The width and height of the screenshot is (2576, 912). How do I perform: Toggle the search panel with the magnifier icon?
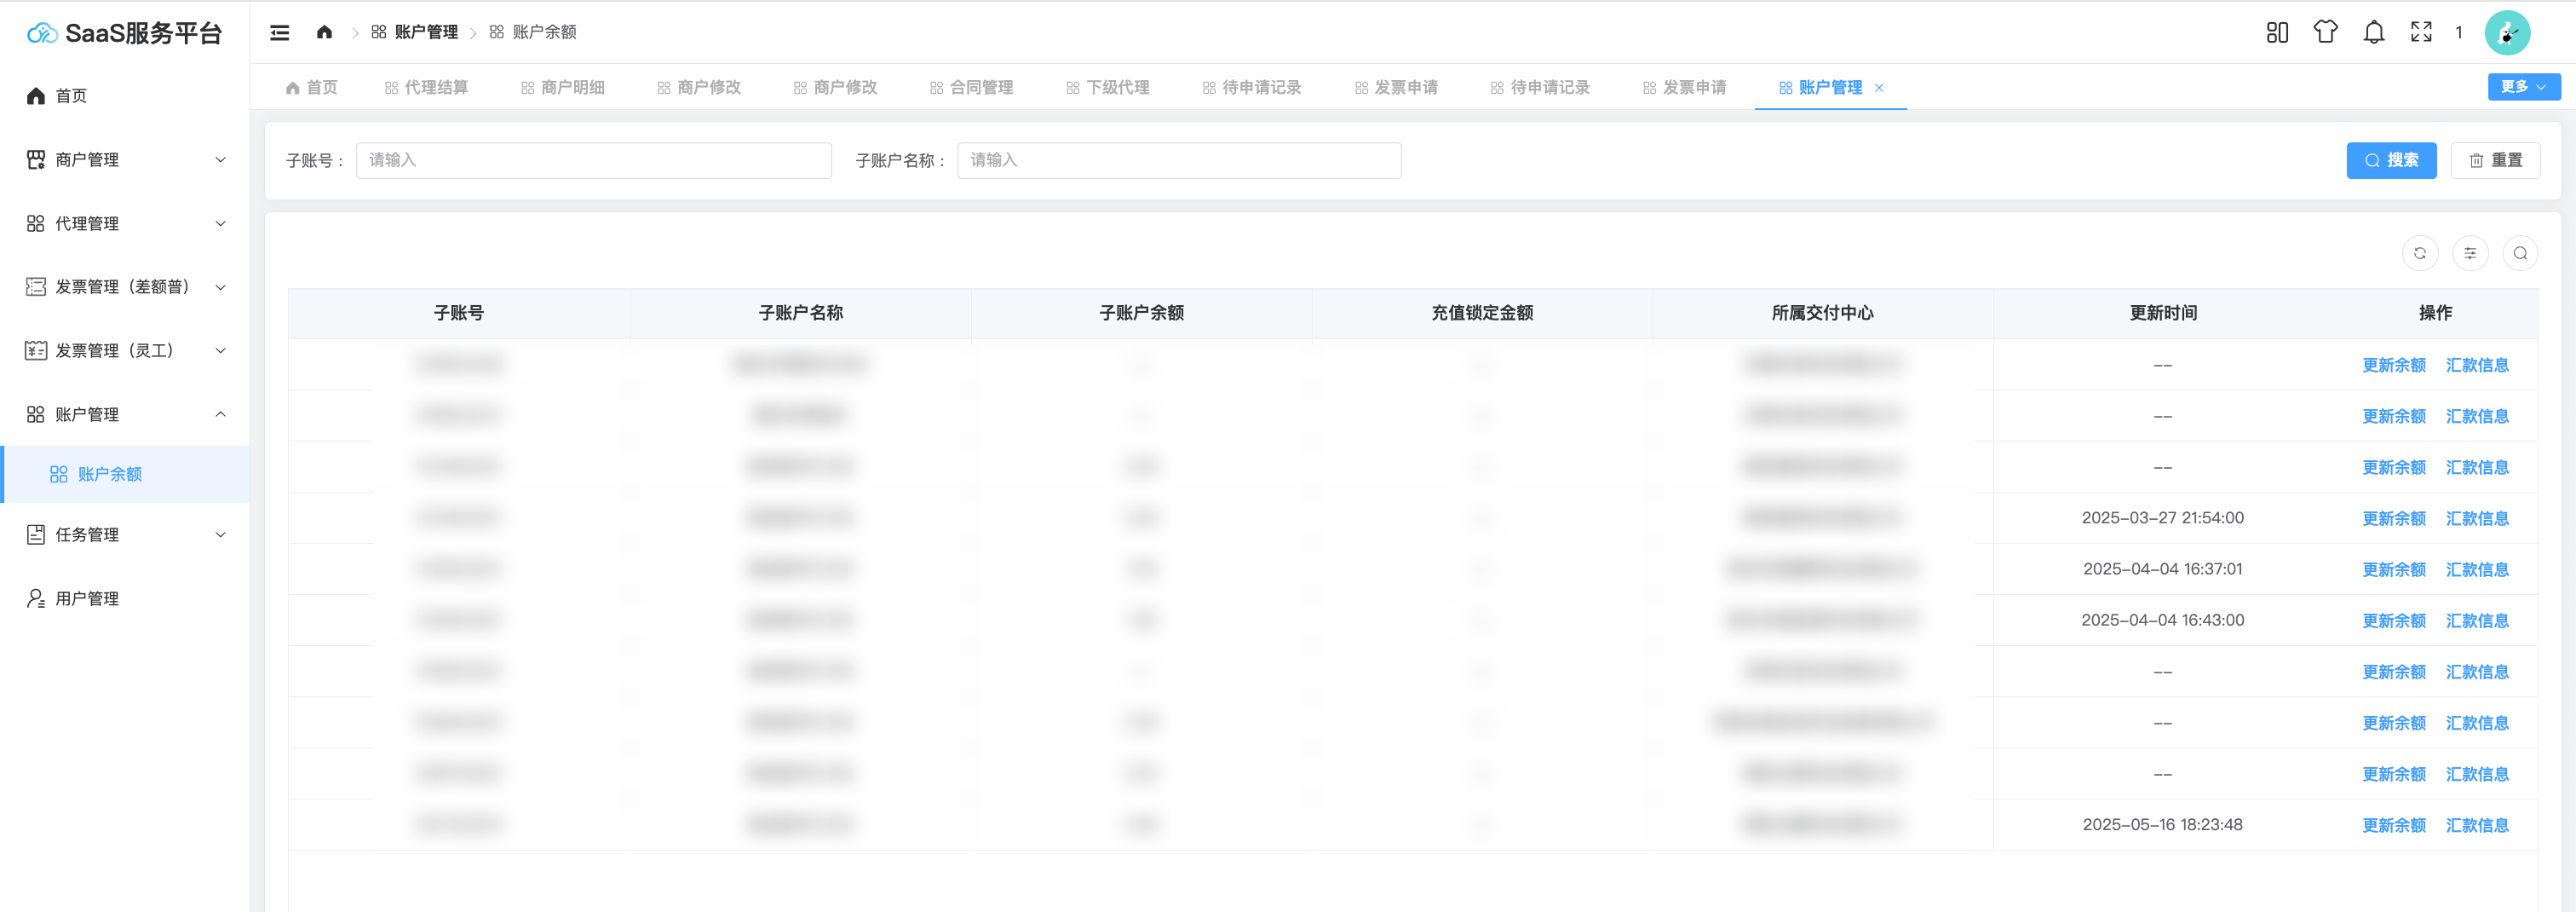[x=2519, y=253]
